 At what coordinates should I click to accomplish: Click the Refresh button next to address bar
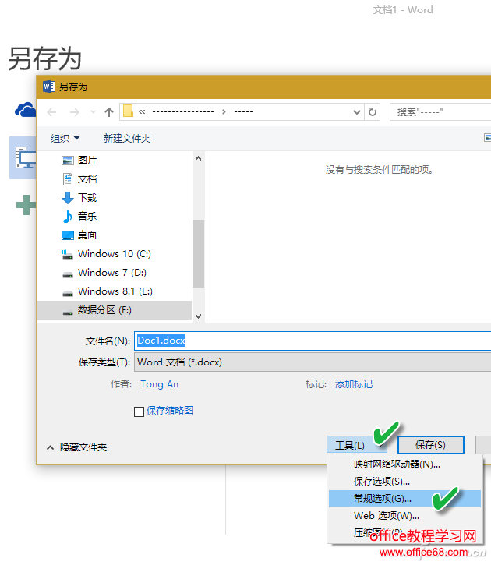coord(373,112)
